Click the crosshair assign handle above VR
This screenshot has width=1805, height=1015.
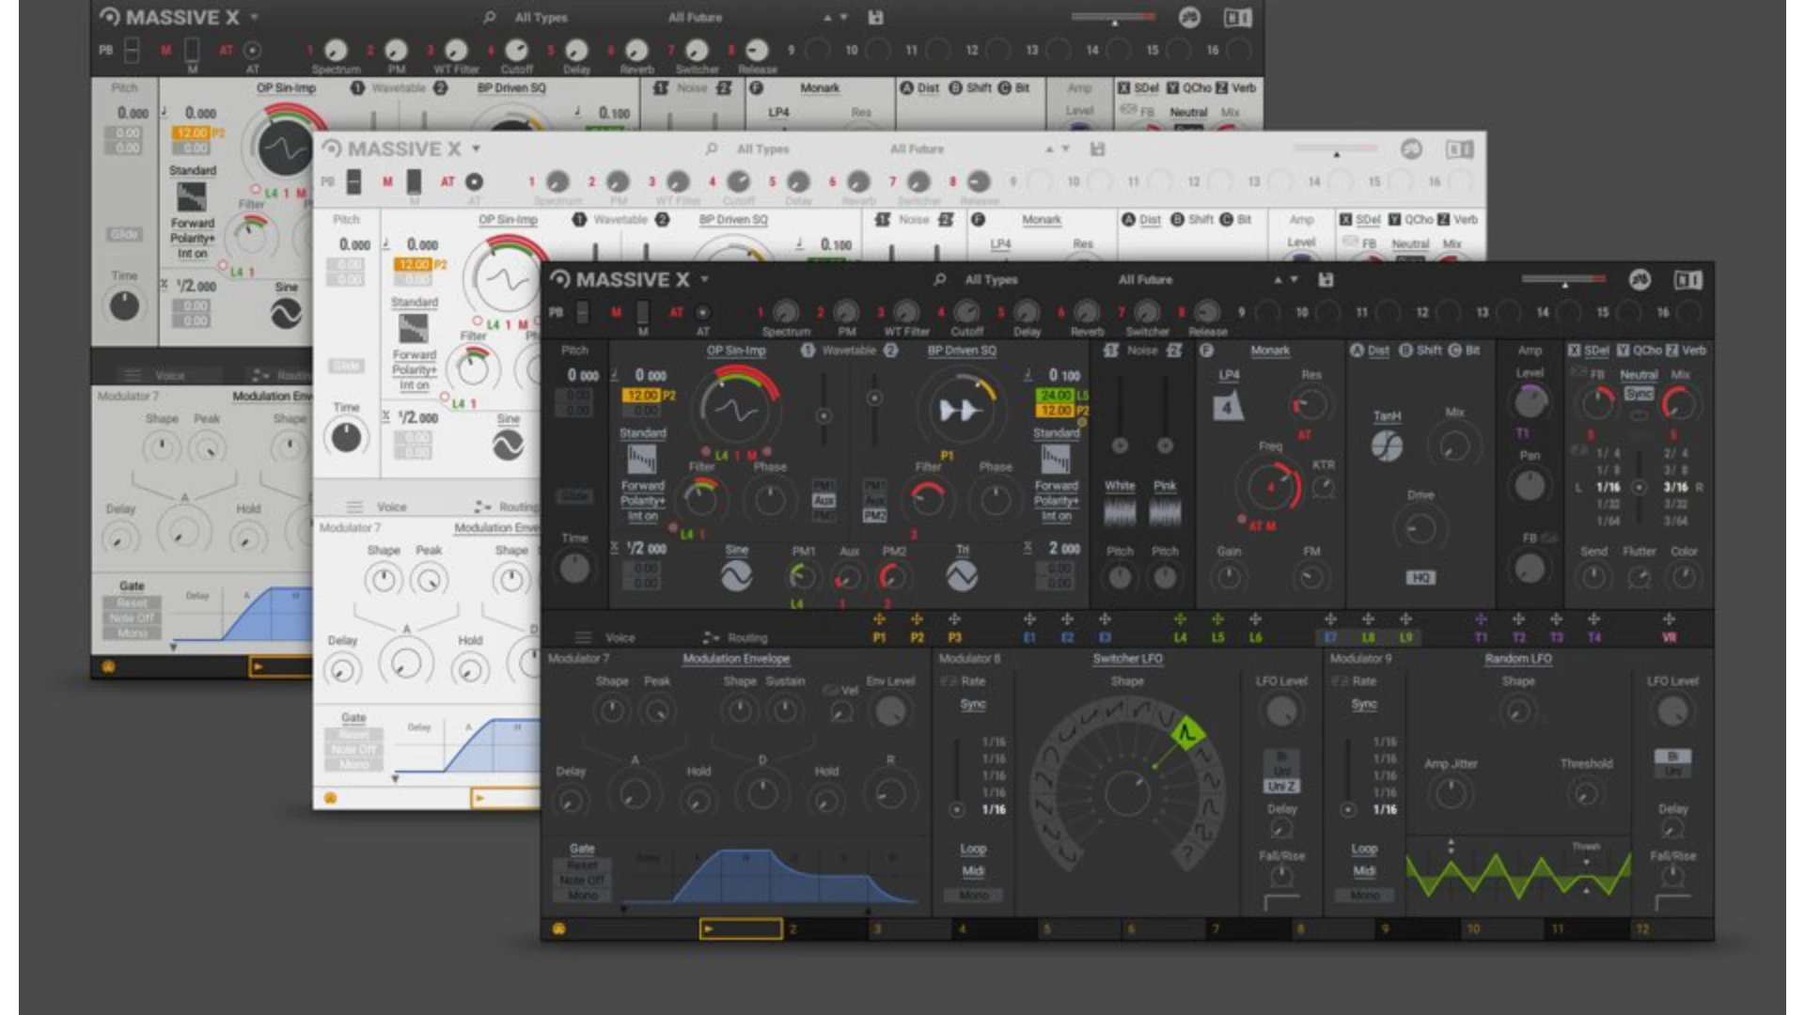click(x=1669, y=619)
